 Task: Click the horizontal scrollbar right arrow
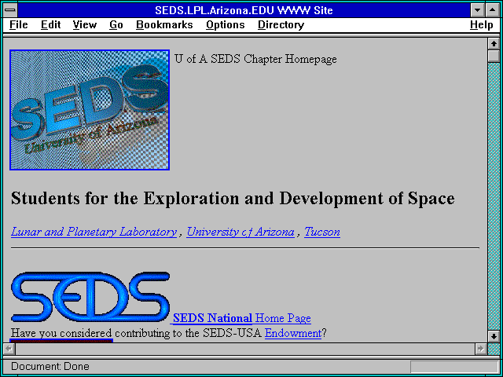(x=480, y=349)
